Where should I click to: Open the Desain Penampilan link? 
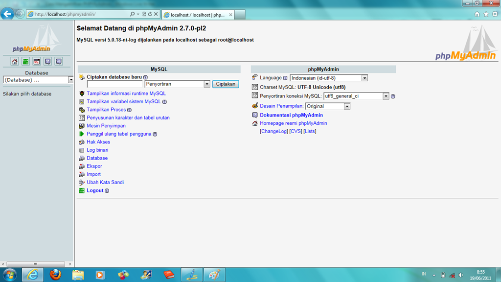(281, 106)
